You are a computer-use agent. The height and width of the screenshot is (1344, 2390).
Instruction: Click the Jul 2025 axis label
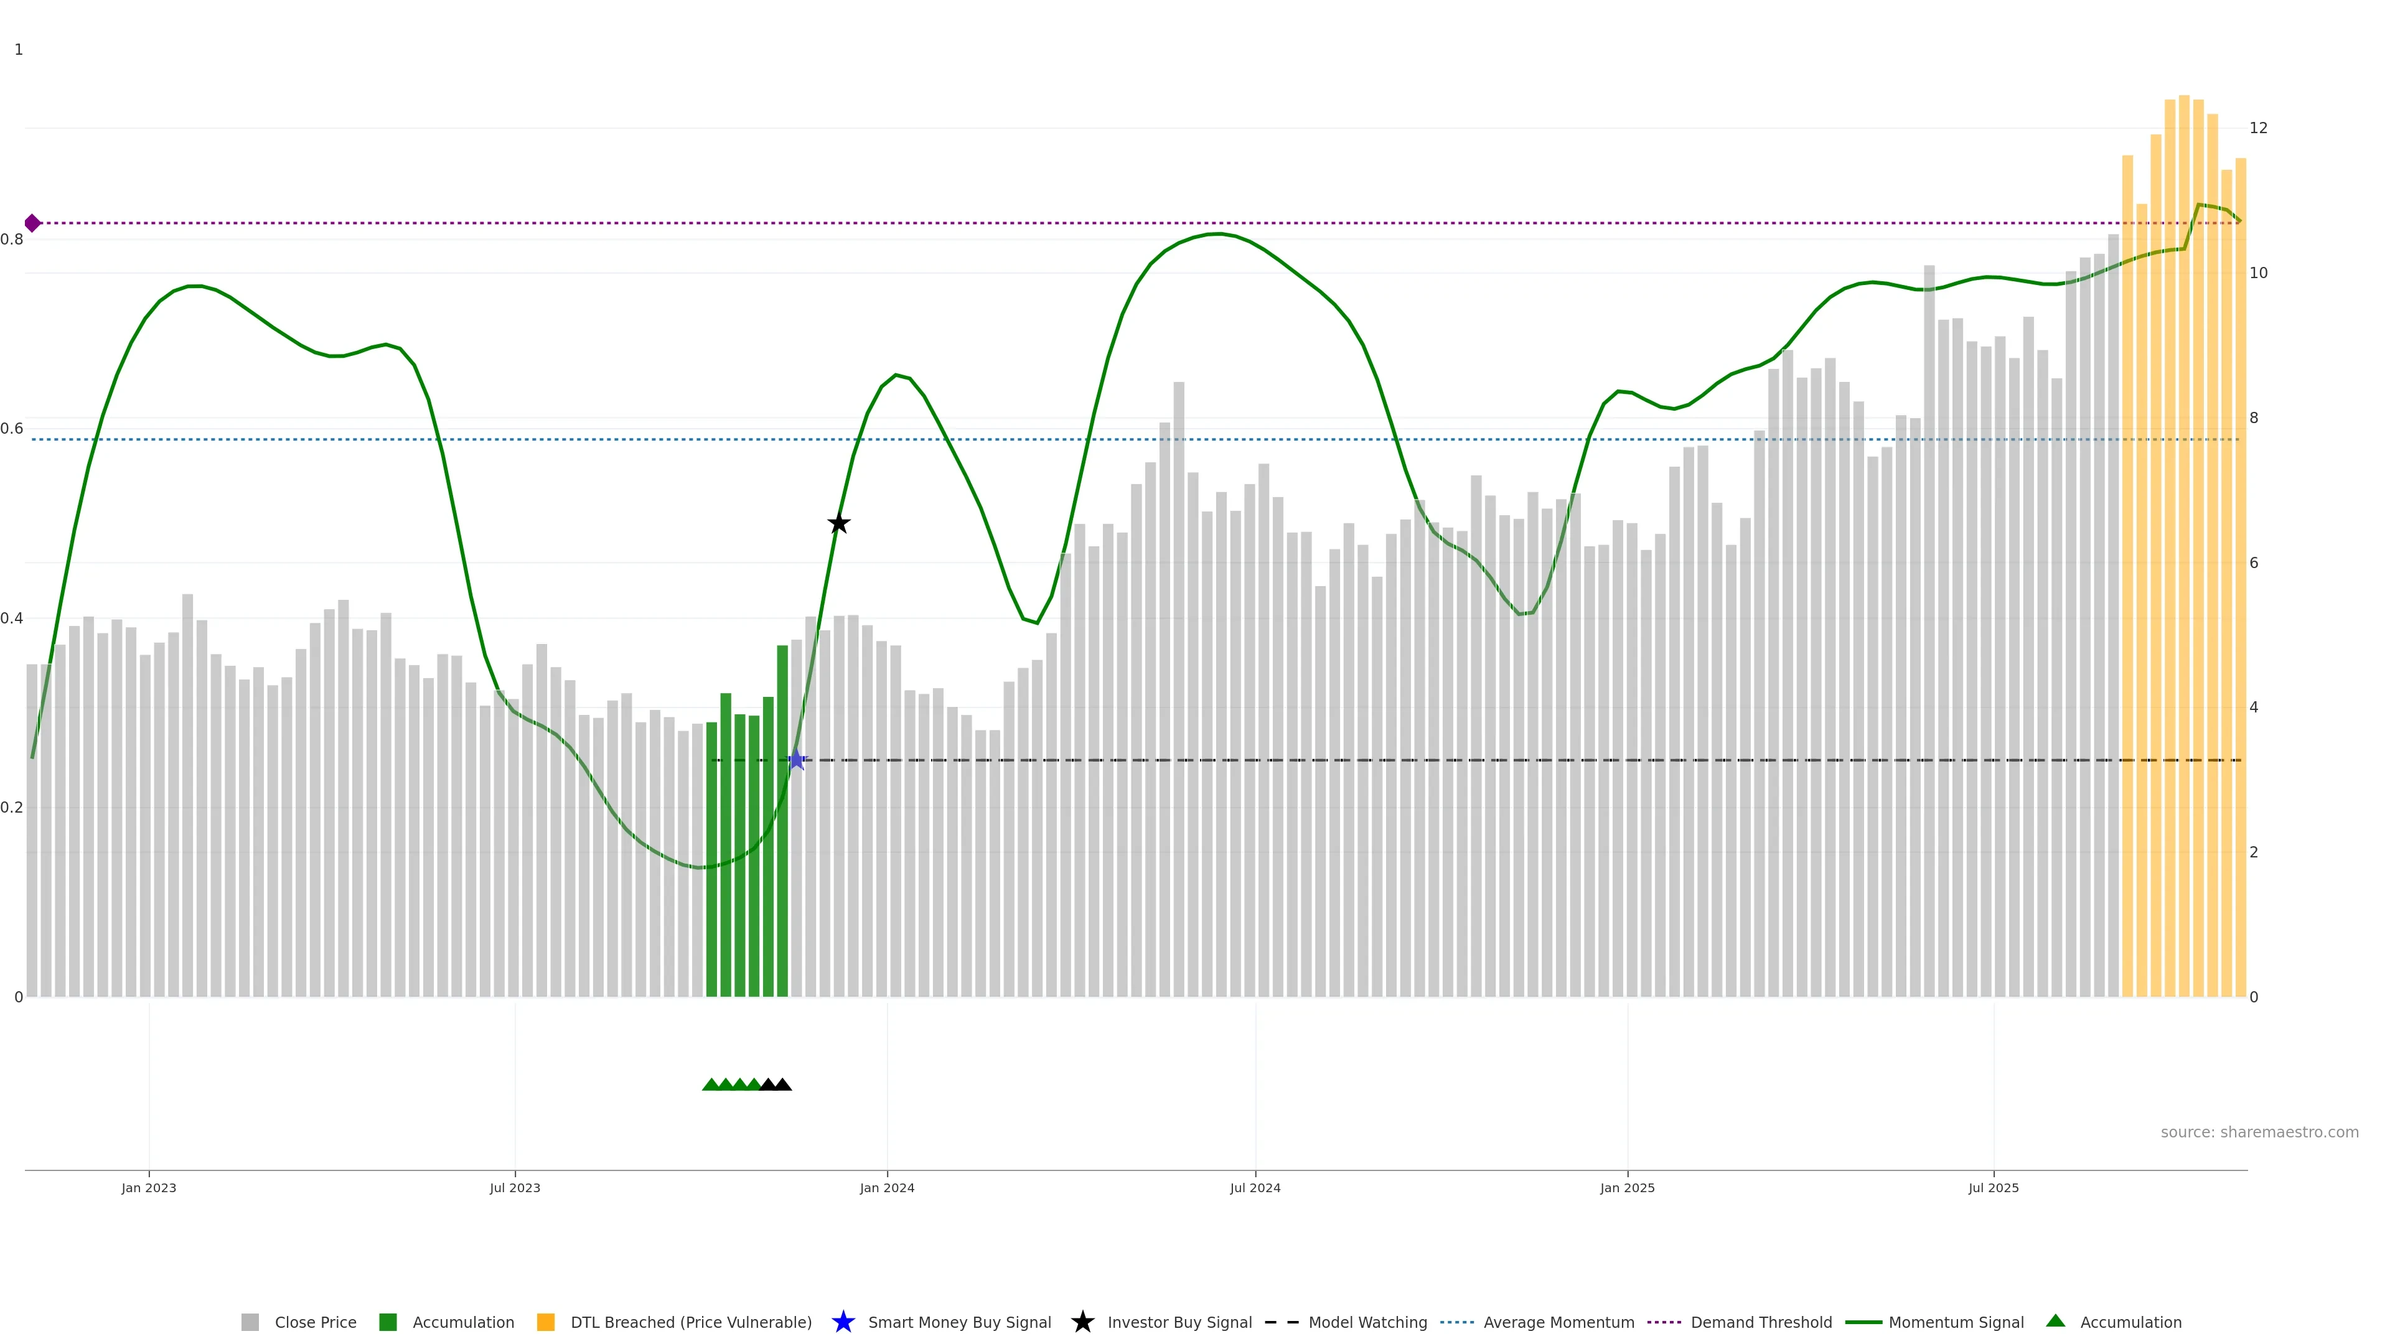click(1993, 1187)
